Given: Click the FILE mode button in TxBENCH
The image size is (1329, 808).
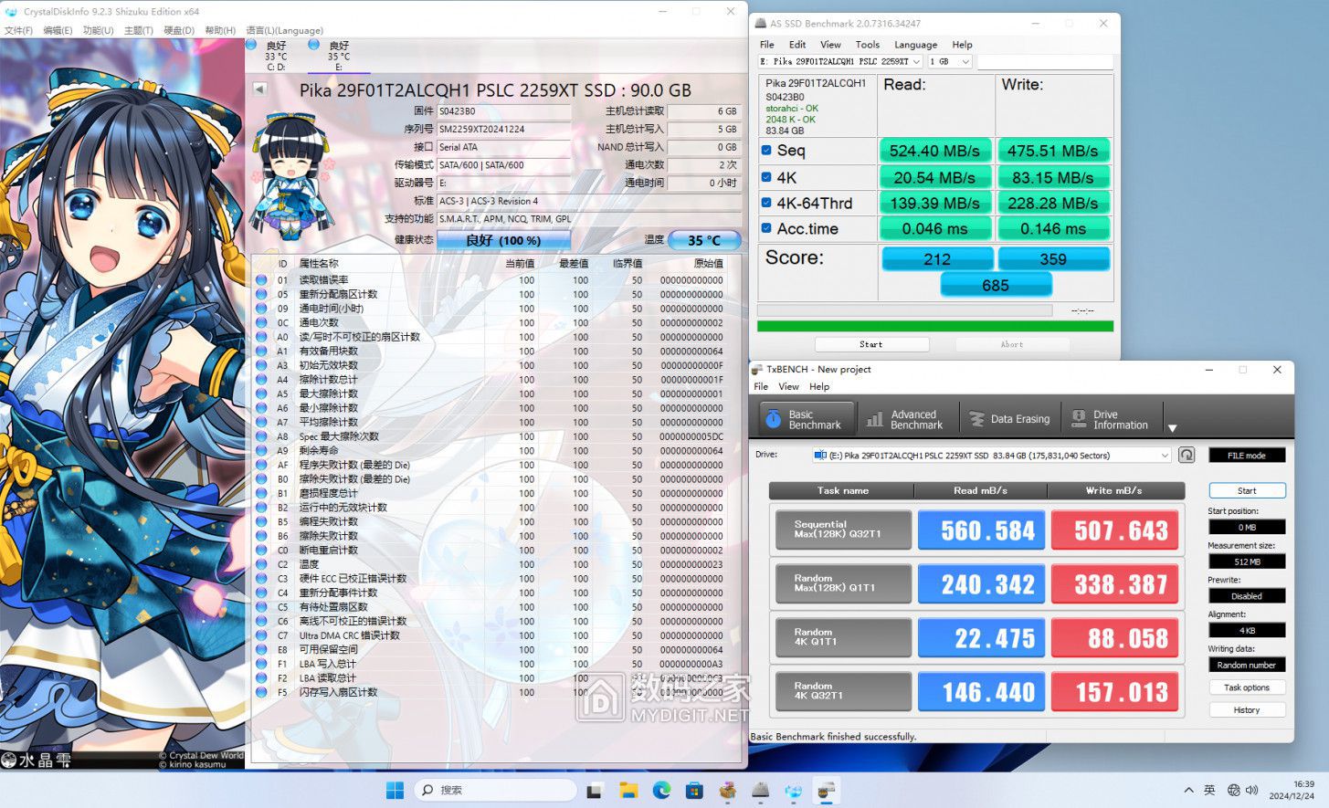Looking at the screenshot, I should (x=1247, y=455).
